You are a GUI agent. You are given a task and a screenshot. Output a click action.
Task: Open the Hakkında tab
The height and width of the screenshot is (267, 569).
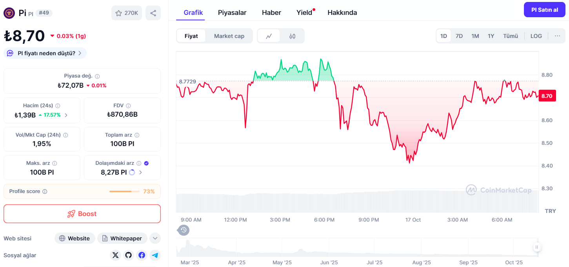pos(342,13)
